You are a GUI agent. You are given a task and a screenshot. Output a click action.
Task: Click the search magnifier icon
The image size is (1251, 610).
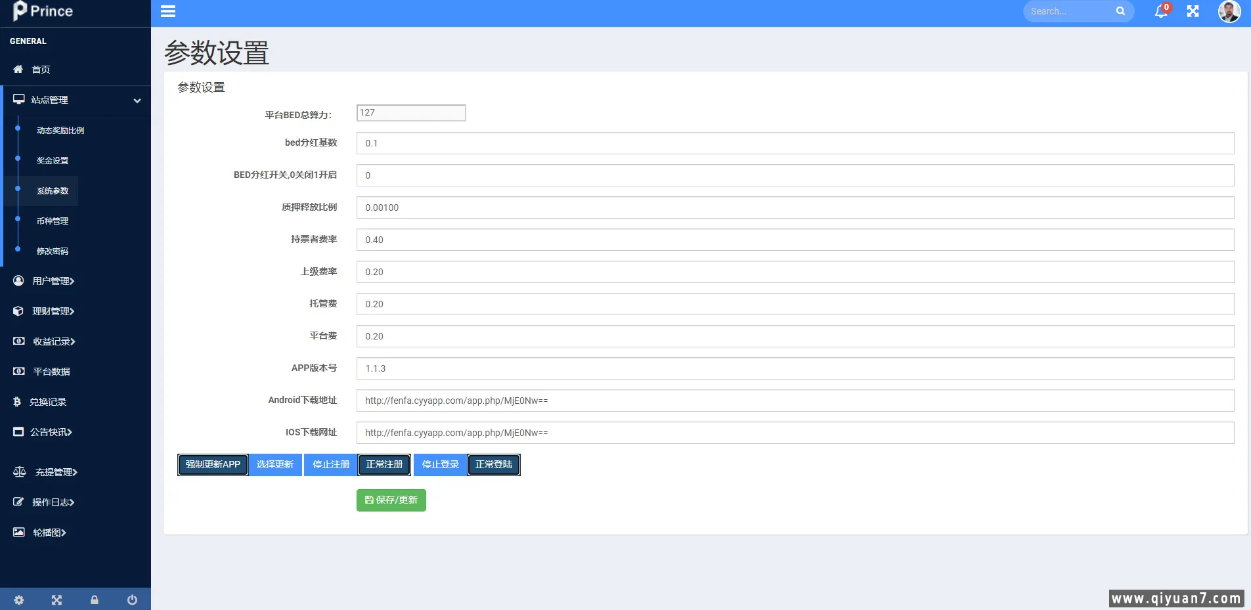(x=1120, y=11)
